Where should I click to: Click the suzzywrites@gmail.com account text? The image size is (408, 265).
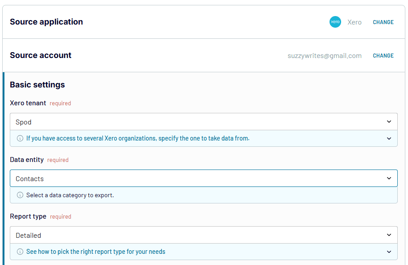coord(325,55)
